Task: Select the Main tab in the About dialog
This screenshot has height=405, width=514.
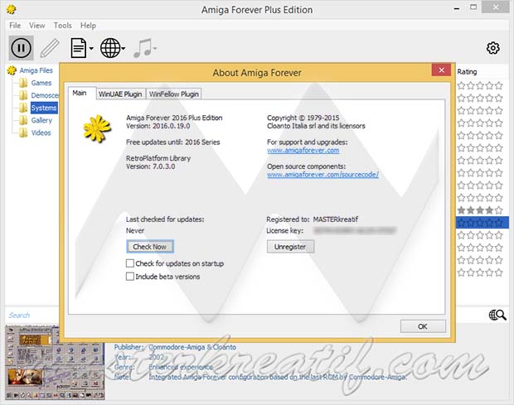Action: (x=80, y=93)
